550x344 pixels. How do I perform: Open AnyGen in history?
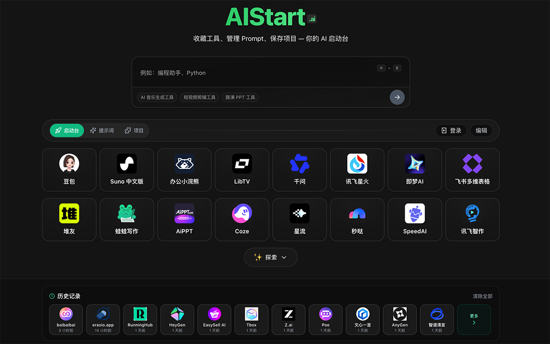pos(400,320)
